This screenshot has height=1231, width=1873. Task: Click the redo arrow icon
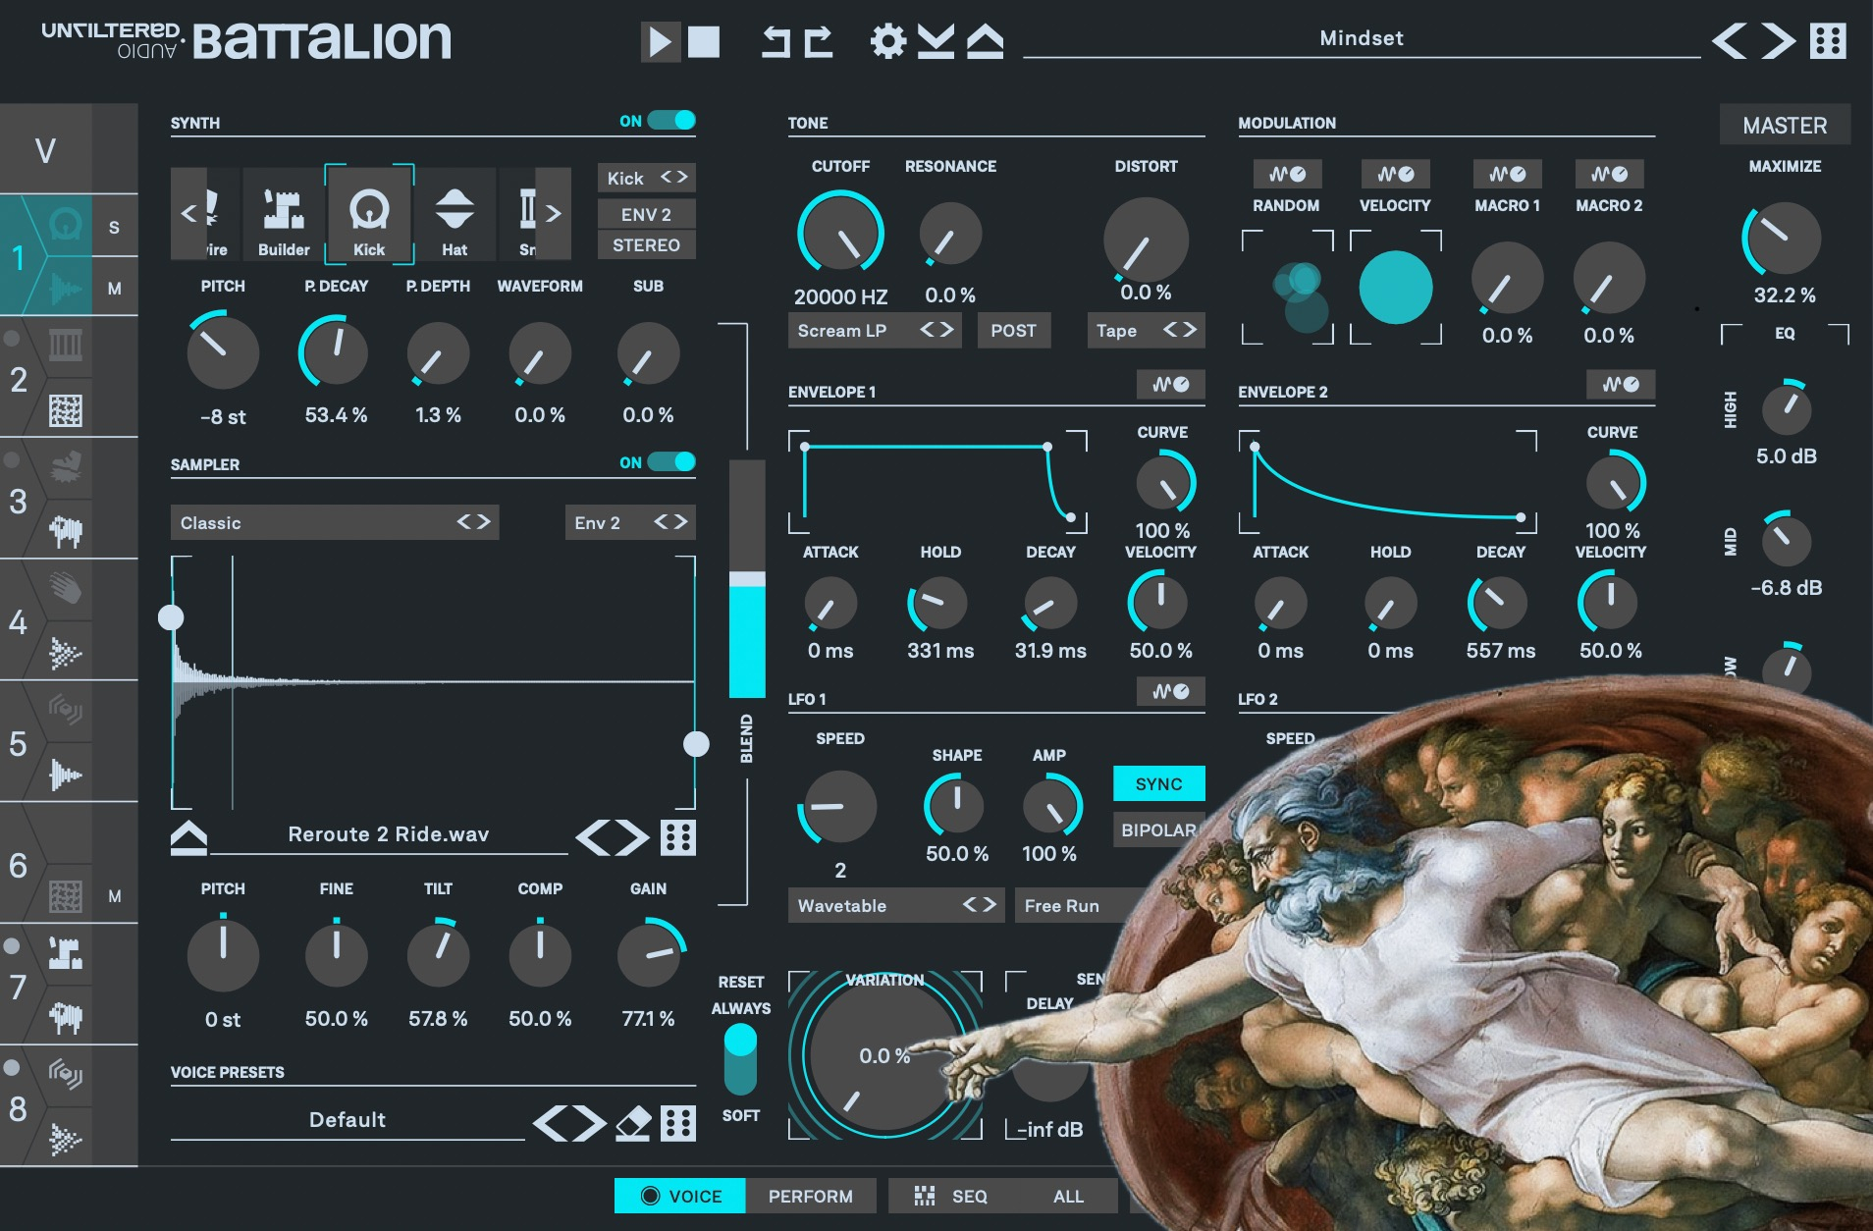(819, 41)
